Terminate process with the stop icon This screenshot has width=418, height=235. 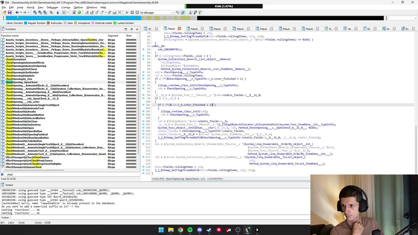click(137, 12)
